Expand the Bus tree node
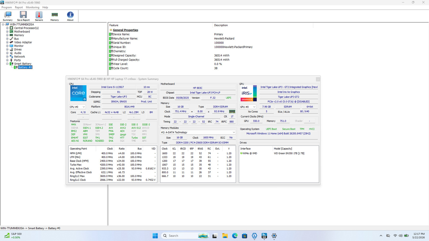 coord(7,39)
